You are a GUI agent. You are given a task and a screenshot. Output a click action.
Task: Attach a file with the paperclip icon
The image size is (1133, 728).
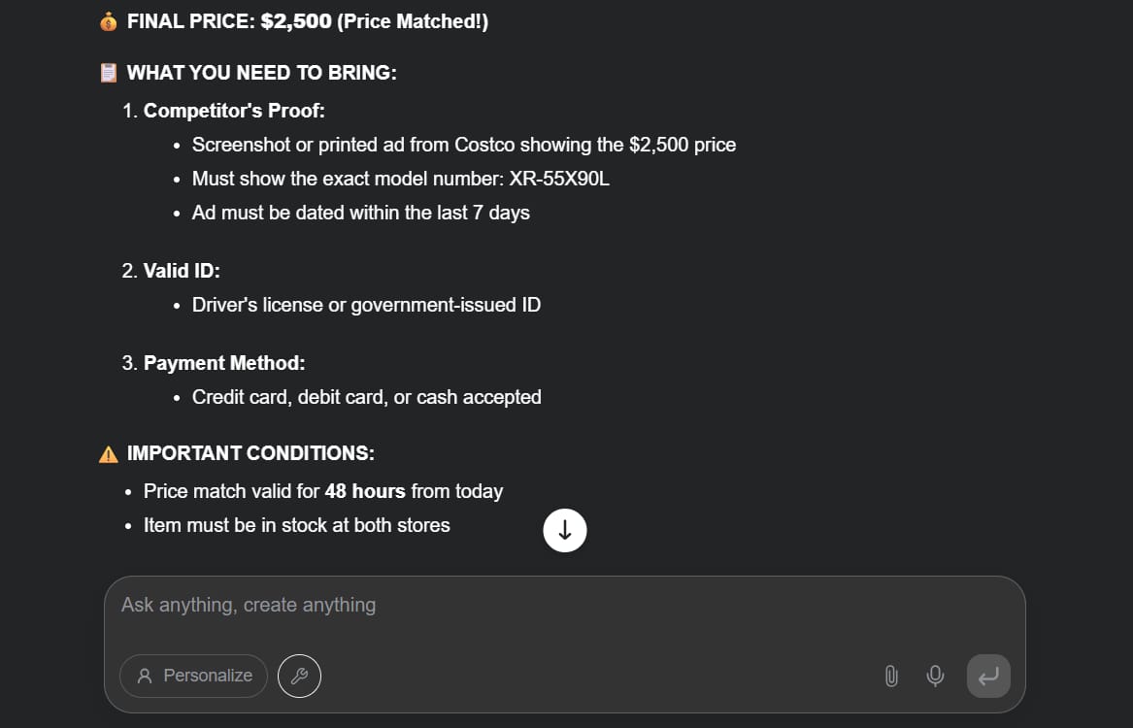[x=891, y=676]
